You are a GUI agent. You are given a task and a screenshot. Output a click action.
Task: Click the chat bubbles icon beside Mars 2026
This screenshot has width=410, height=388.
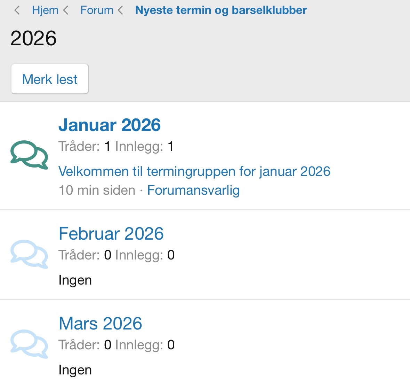(x=29, y=344)
